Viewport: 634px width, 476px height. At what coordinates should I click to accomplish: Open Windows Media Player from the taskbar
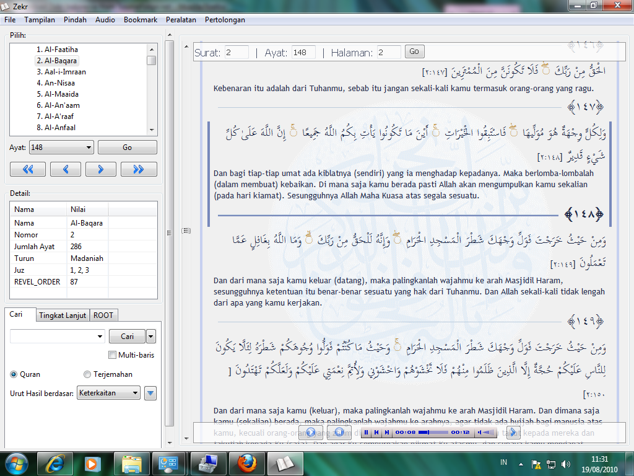point(93,464)
